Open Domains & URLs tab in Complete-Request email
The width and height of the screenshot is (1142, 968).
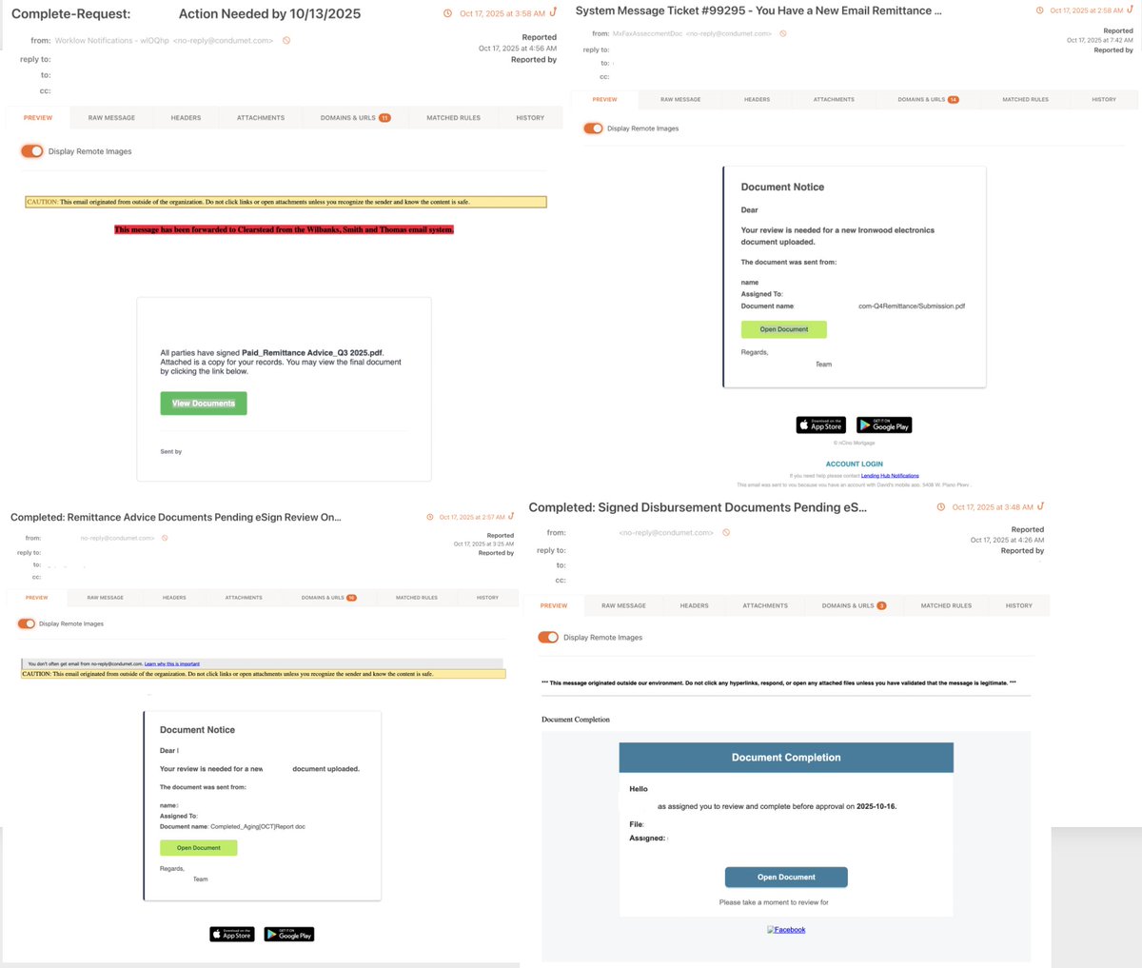click(355, 118)
